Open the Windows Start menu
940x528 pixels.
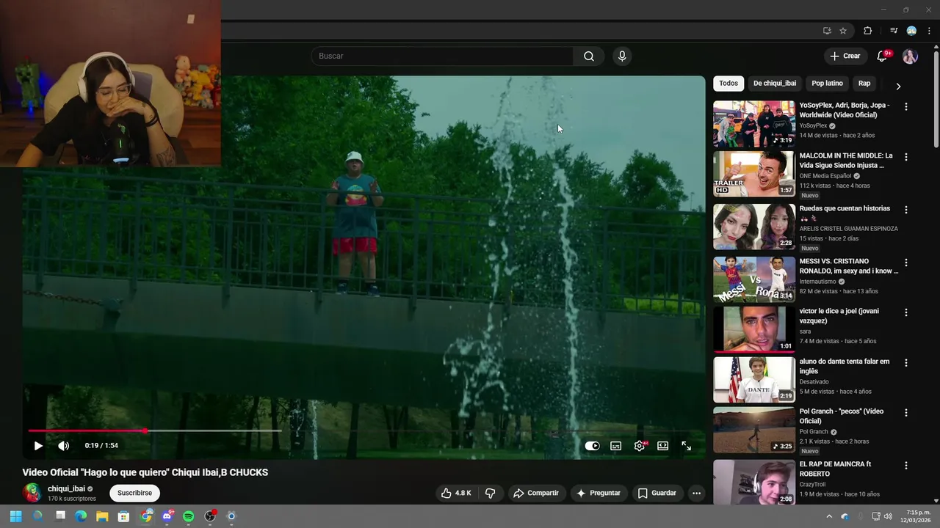(x=15, y=516)
